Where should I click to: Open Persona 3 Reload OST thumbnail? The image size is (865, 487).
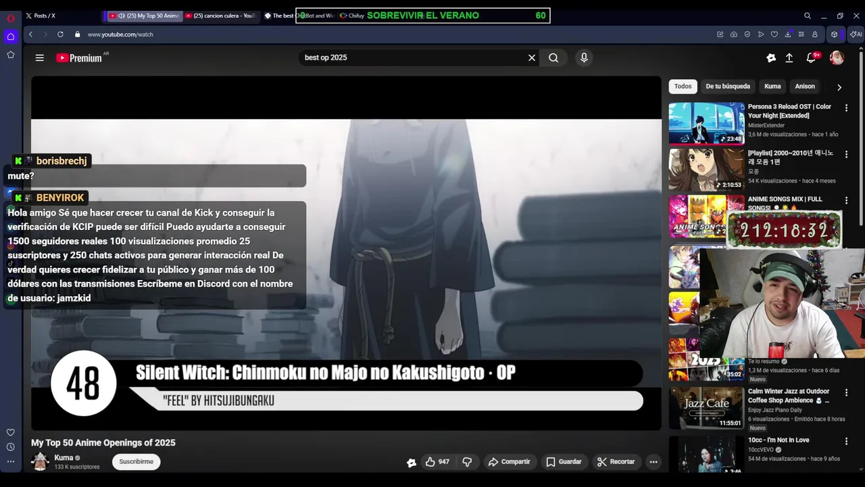[706, 123]
